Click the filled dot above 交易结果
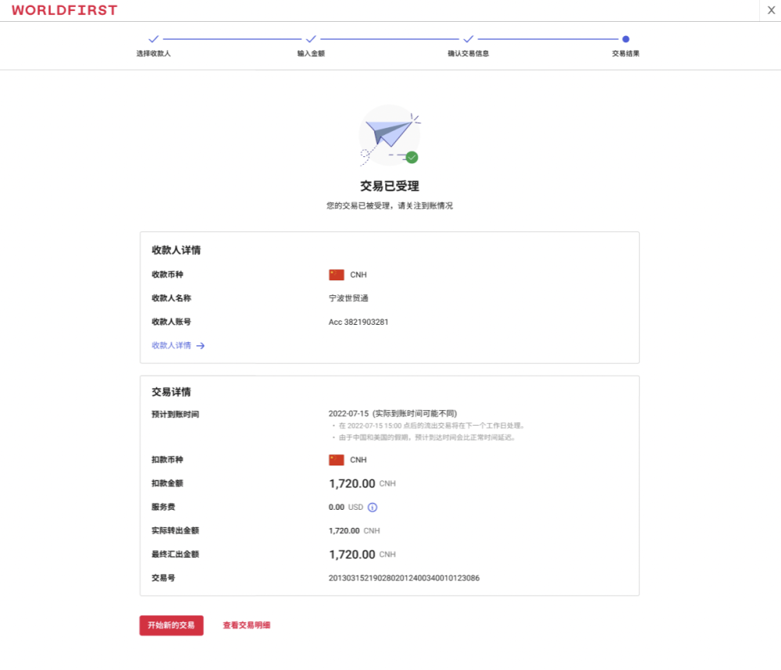 point(625,37)
